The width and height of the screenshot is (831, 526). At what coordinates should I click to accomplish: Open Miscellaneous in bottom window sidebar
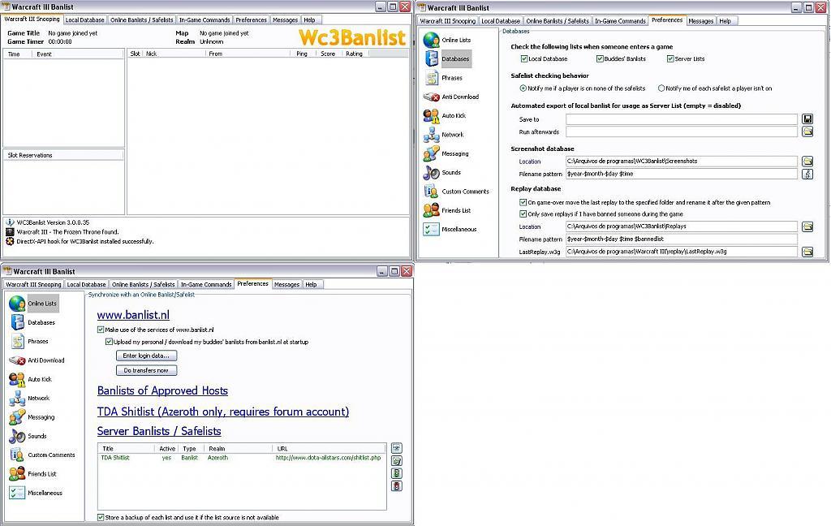click(x=36, y=493)
